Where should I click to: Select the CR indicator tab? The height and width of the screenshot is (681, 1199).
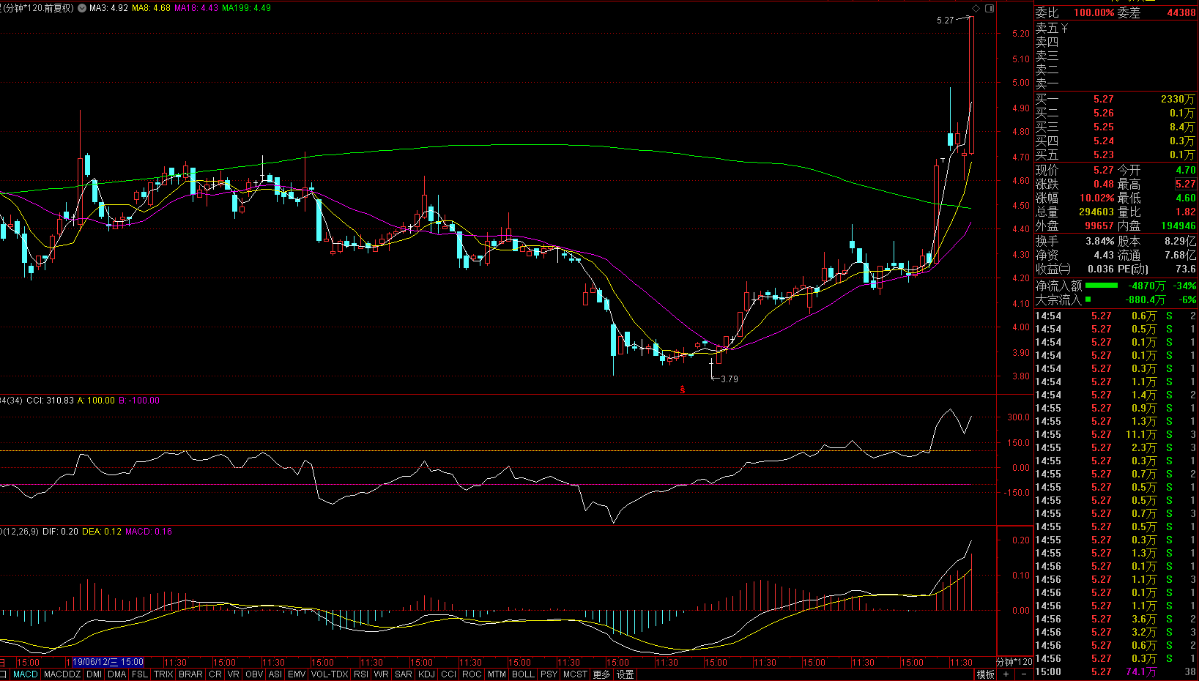click(215, 674)
